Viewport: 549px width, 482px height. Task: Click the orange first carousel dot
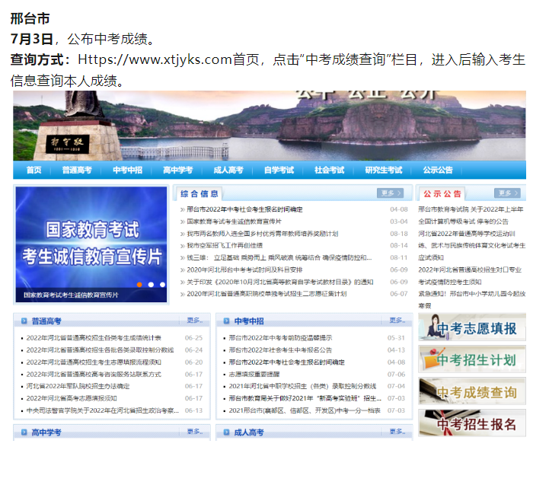(x=139, y=284)
